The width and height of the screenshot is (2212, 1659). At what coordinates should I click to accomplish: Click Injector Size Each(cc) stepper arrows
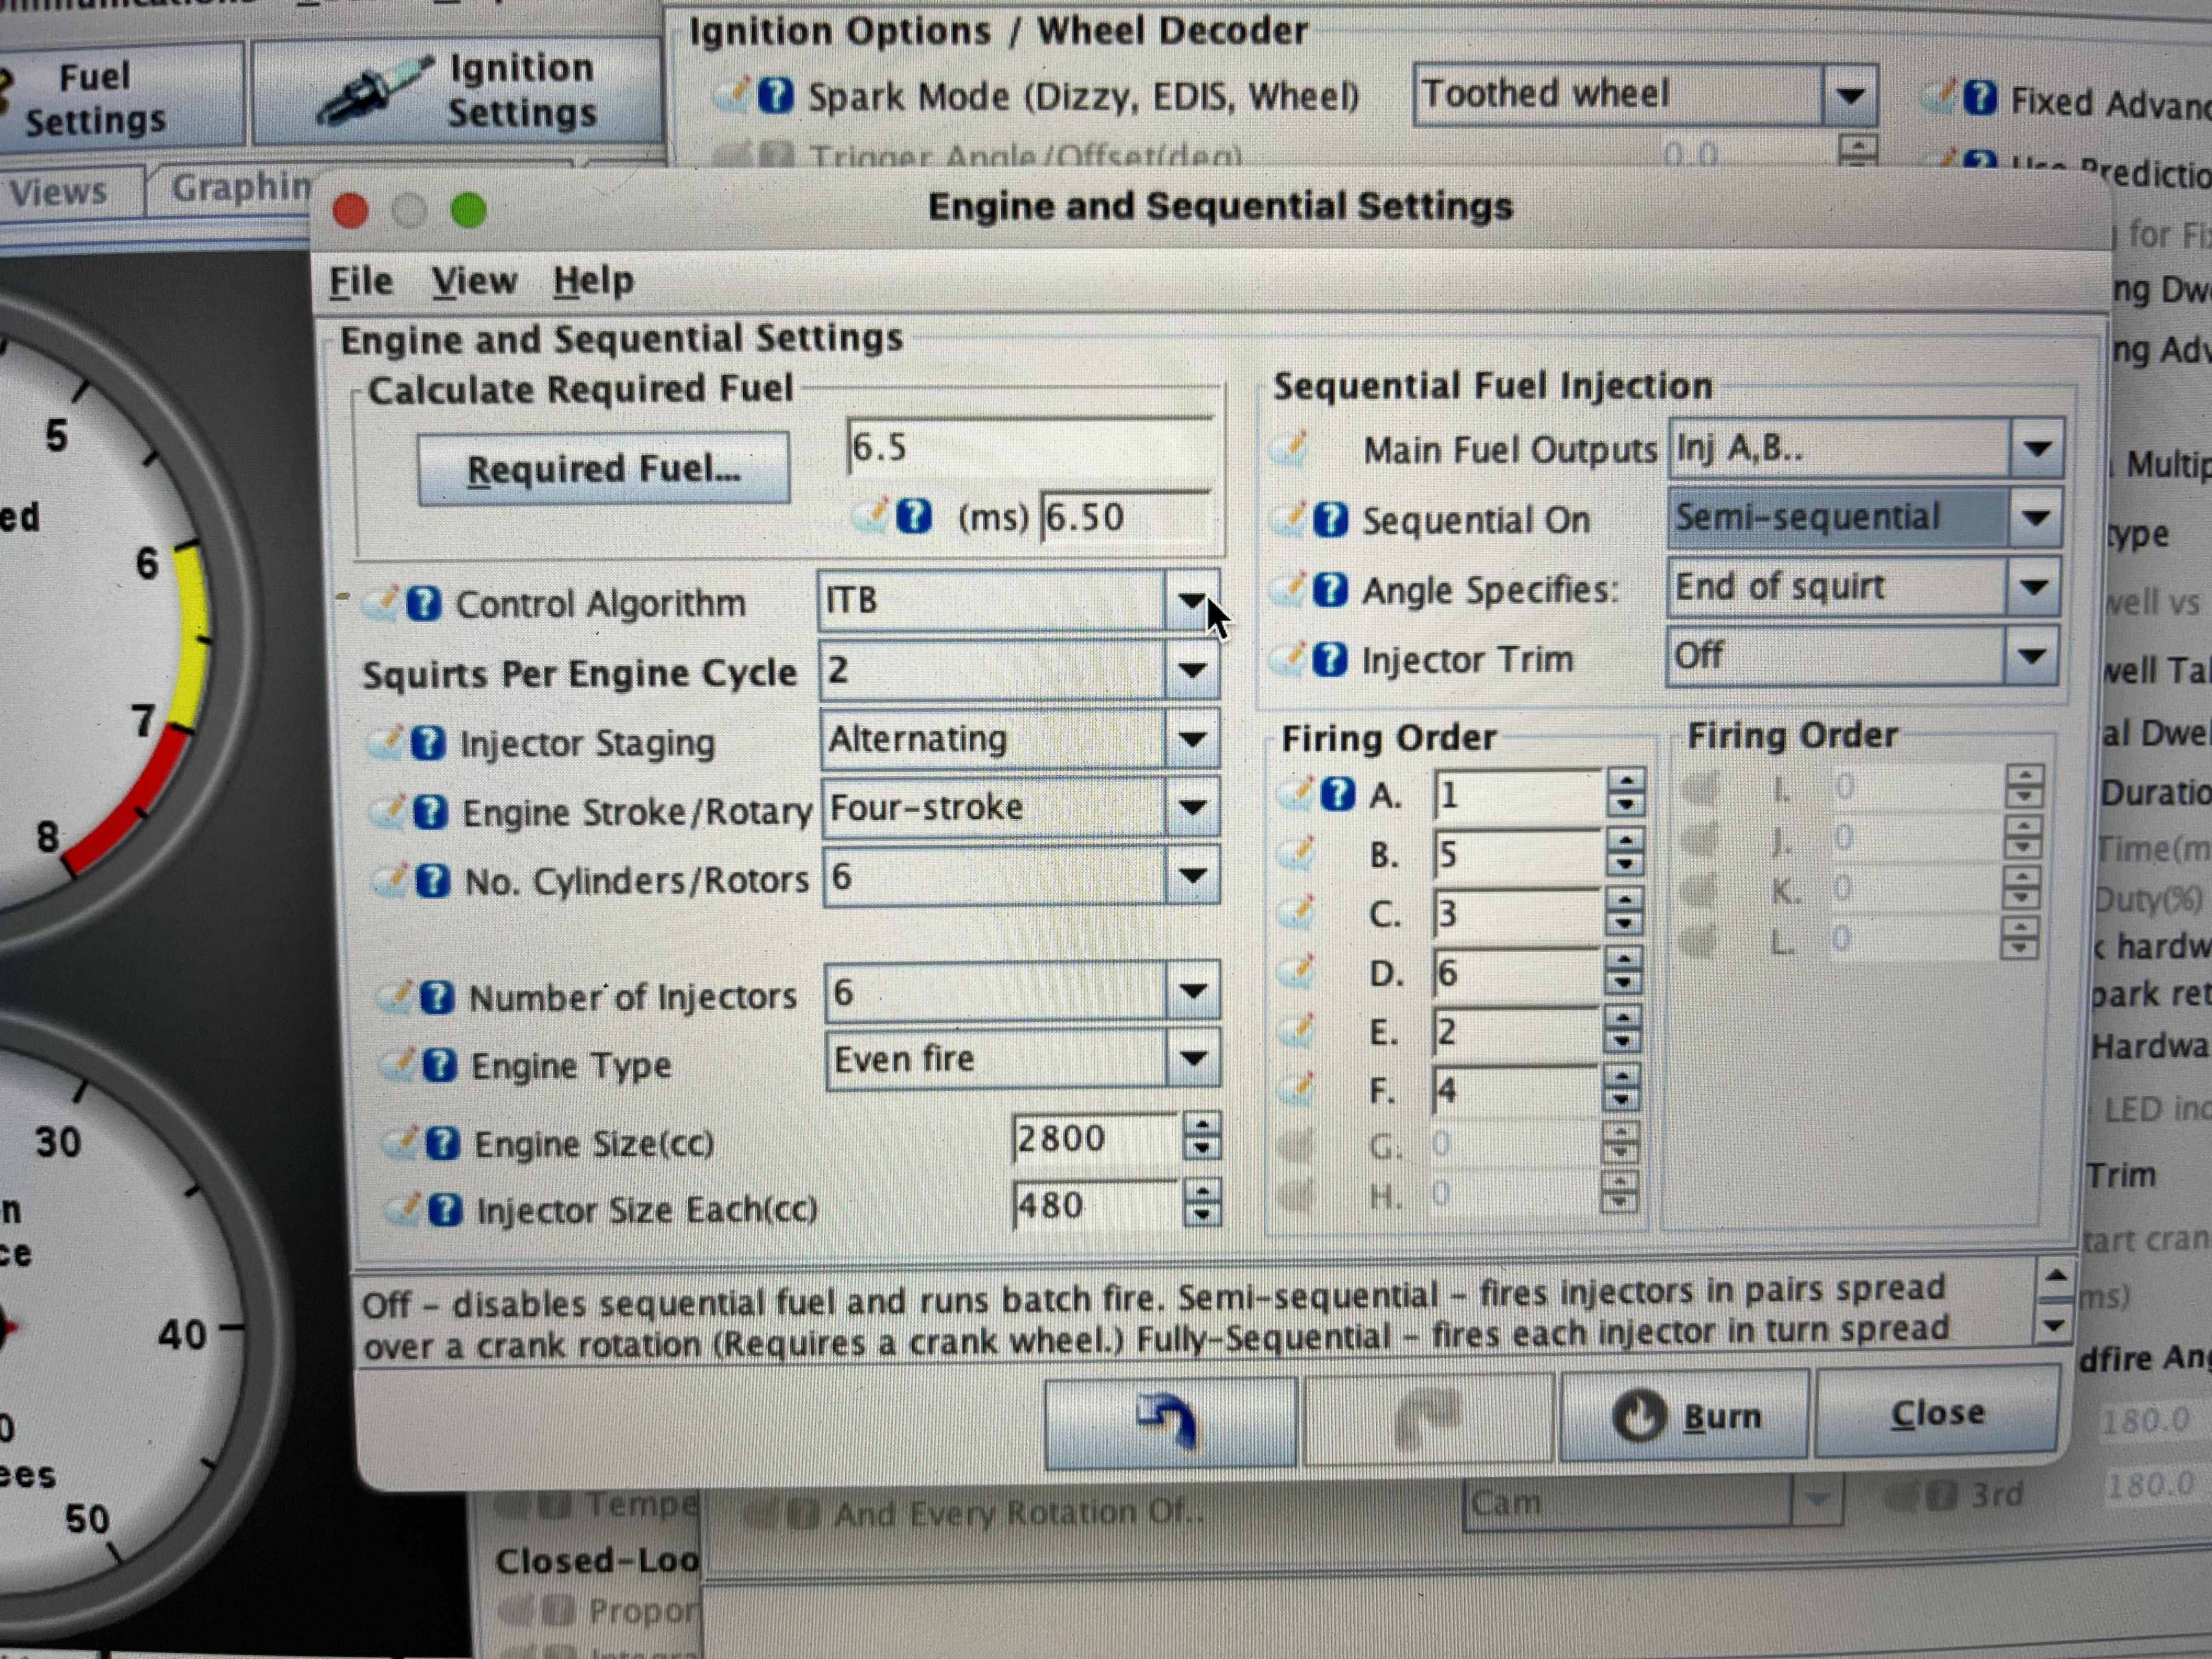pyautogui.click(x=1201, y=1203)
